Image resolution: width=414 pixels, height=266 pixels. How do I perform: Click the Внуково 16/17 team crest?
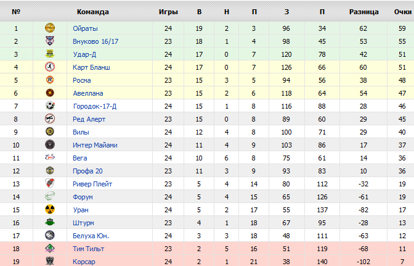(50, 41)
